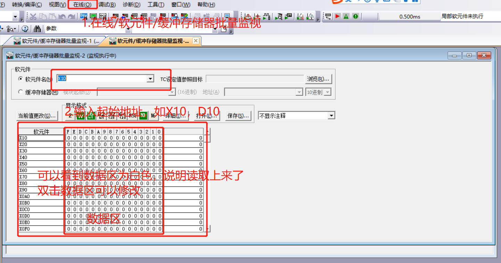Expand the 软元件名 device name dropdown arrow
The width and height of the screenshot is (501, 263).
150,79
